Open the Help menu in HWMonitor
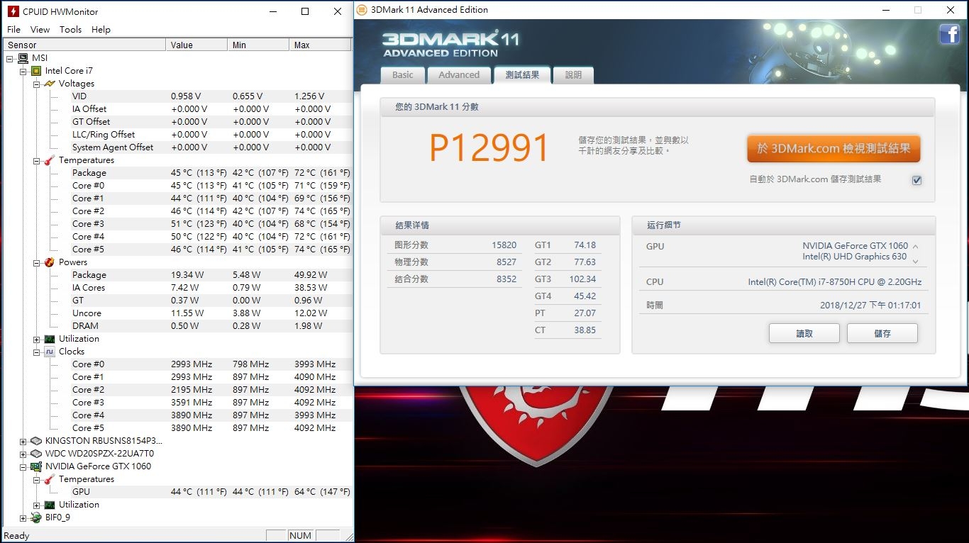The width and height of the screenshot is (969, 543). coord(101,29)
